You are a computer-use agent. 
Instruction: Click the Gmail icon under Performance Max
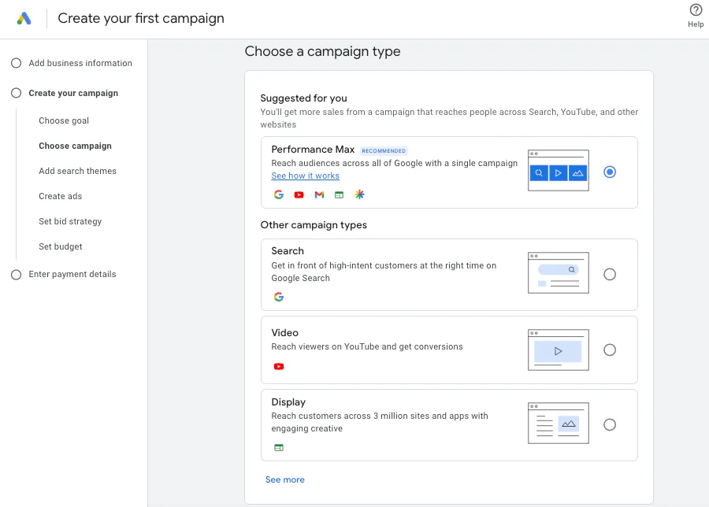click(x=319, y=194)
